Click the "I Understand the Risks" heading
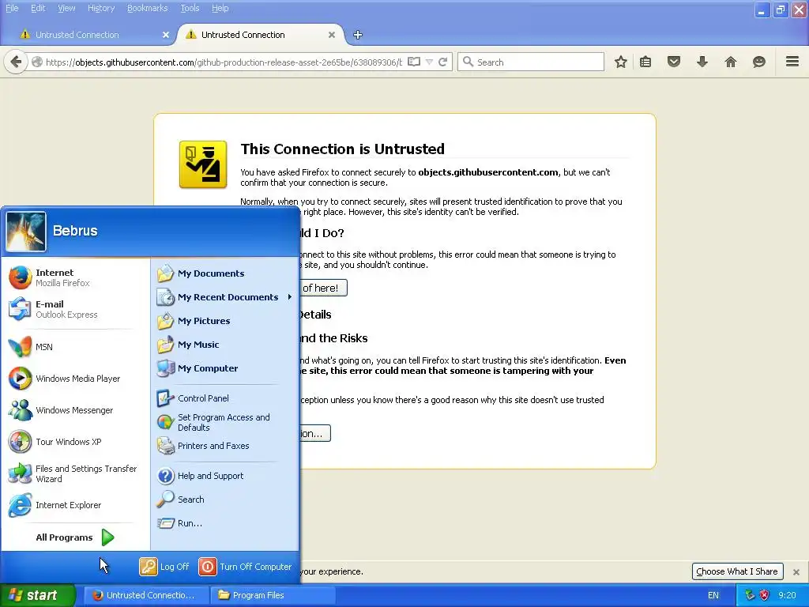The width and height of the screenshot is (809, 607). [333, 338]
